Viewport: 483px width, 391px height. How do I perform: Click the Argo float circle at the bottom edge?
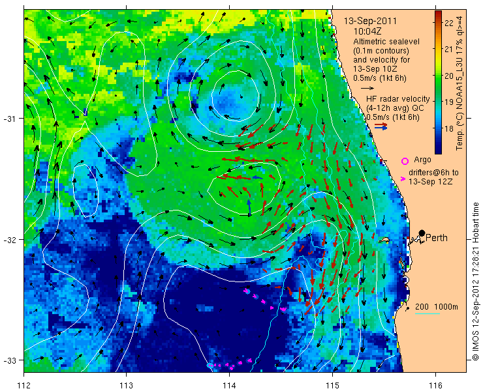210,366
